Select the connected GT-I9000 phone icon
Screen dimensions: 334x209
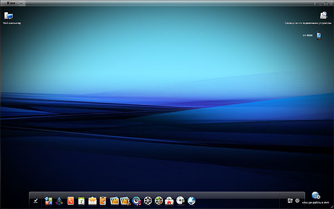coord(318,36)
